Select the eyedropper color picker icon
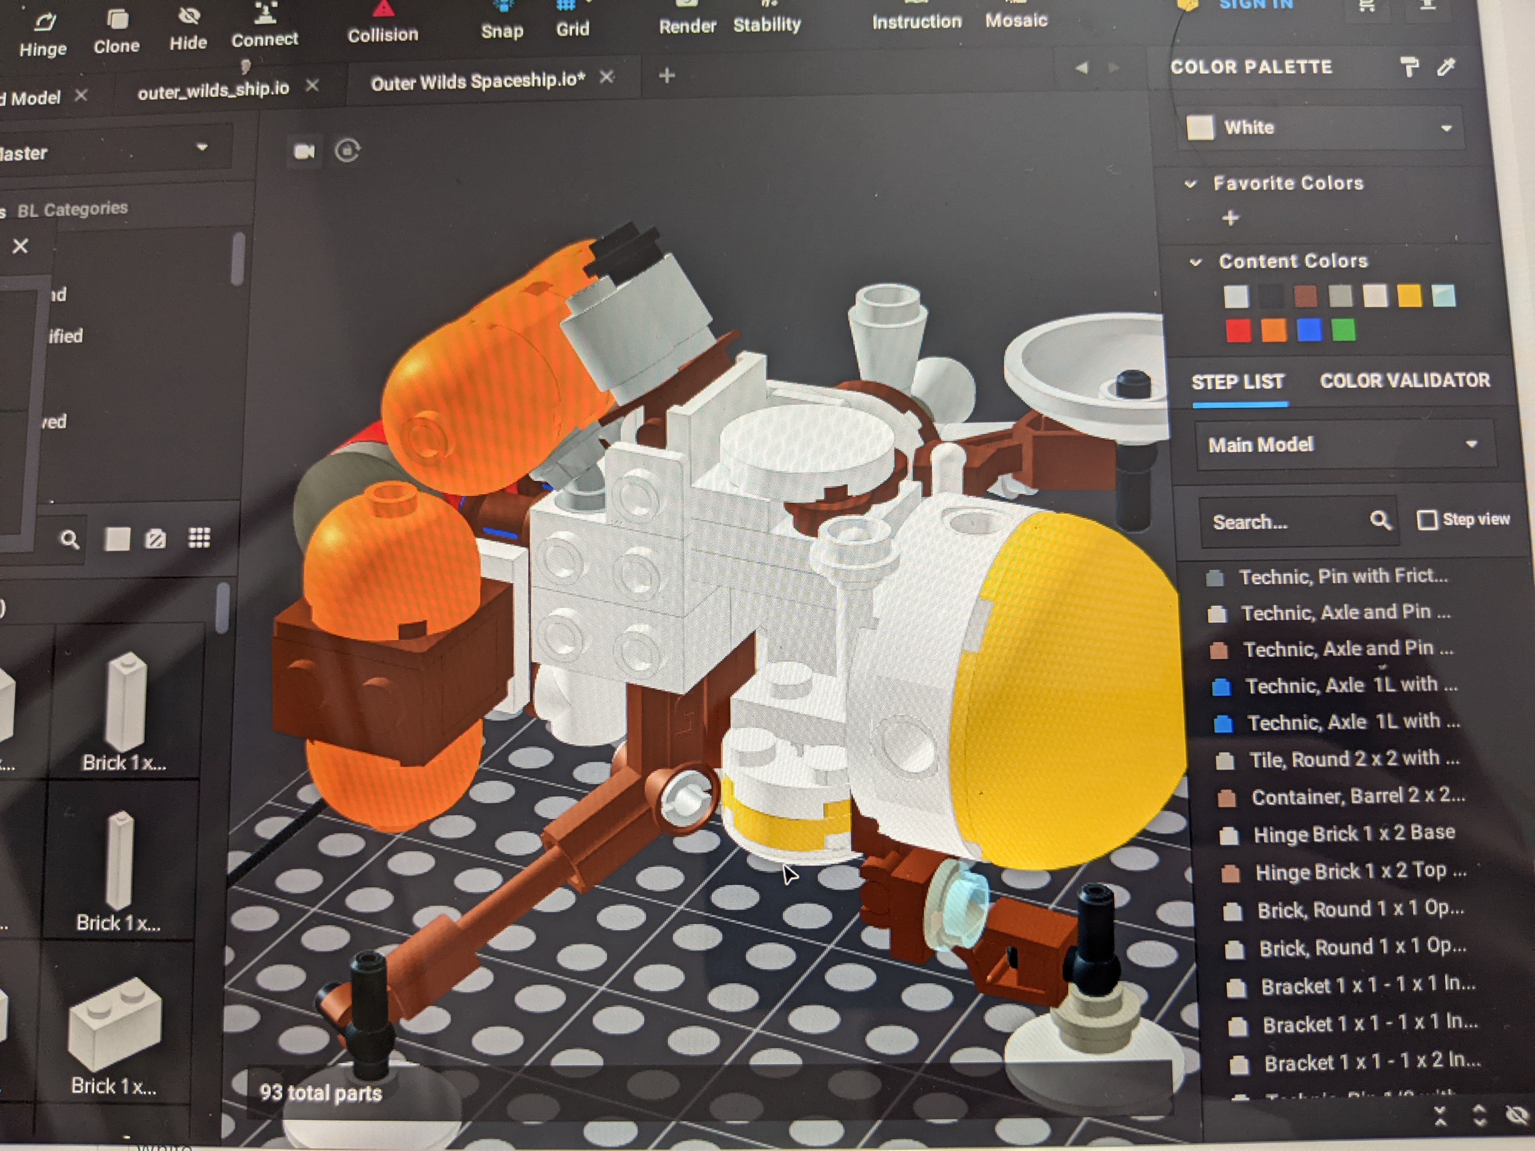Image resolution: width=1535 pixels, height=1151 pixels. 1446,67
